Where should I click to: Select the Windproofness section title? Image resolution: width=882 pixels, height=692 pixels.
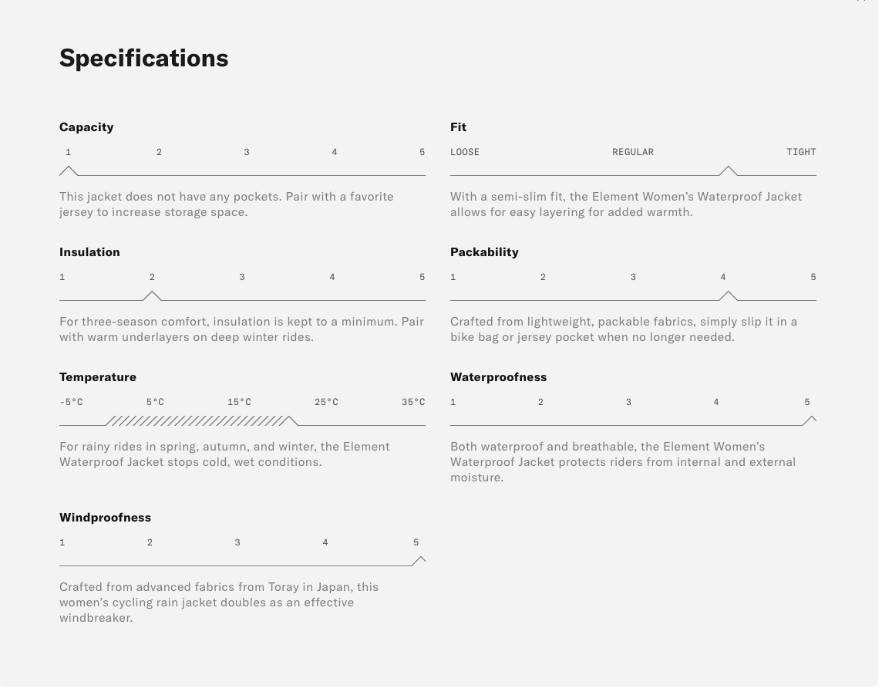(x=105, y=517)
